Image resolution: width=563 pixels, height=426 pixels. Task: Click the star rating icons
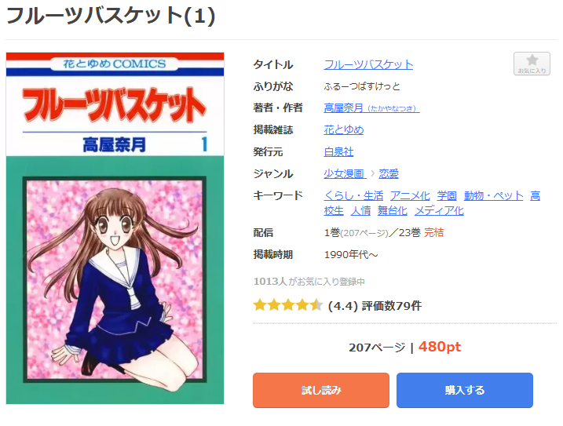point(287,305)
